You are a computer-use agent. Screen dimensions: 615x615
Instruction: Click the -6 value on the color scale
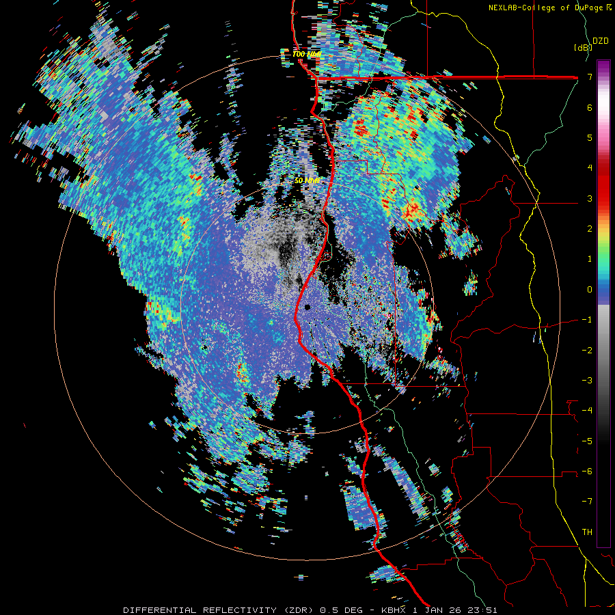(x=587, y=471)
